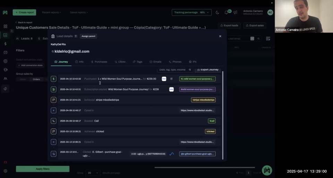The image size is (333, 178).
Task: Click the Assign parent button
Action: coord(88,36)
